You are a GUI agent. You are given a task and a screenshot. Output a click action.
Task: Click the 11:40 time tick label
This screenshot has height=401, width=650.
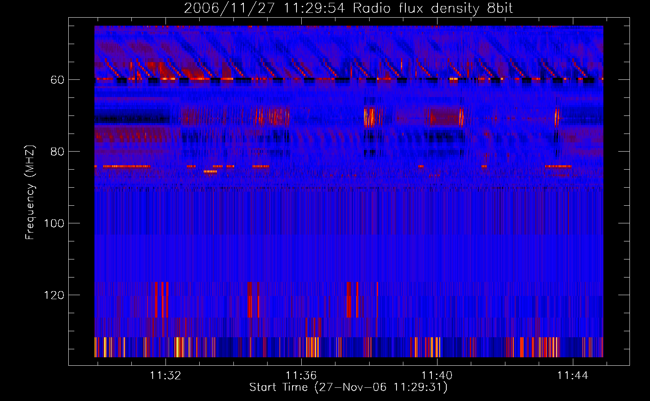pyautogui.click(x=437, y=376)
